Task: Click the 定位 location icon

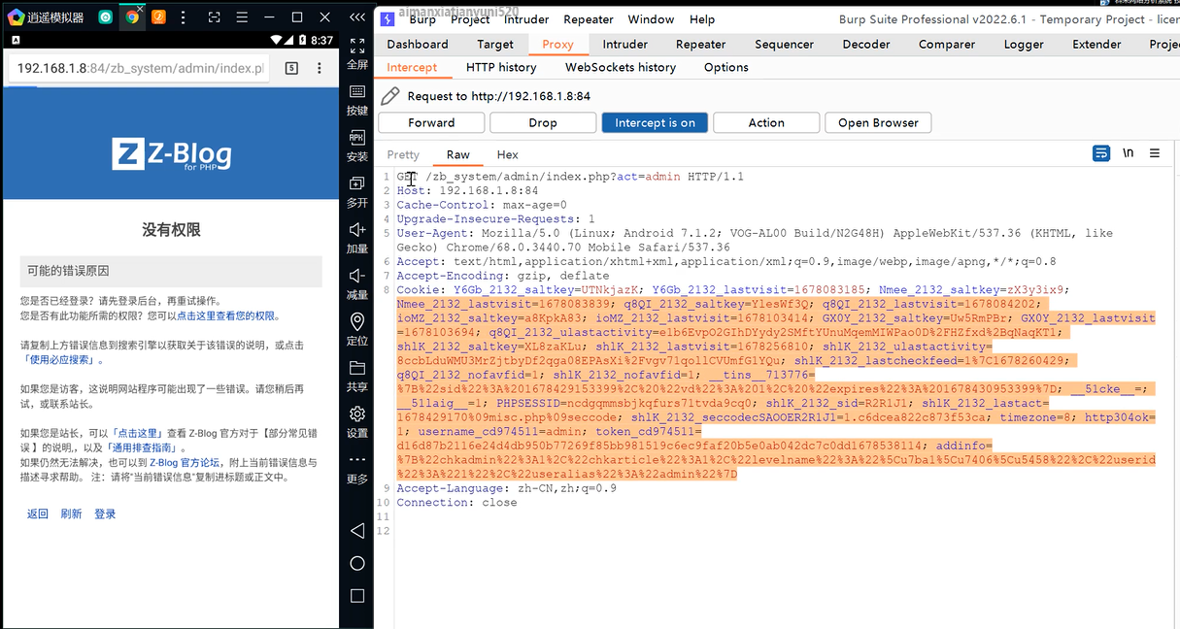Action: (x=357, y=330)
